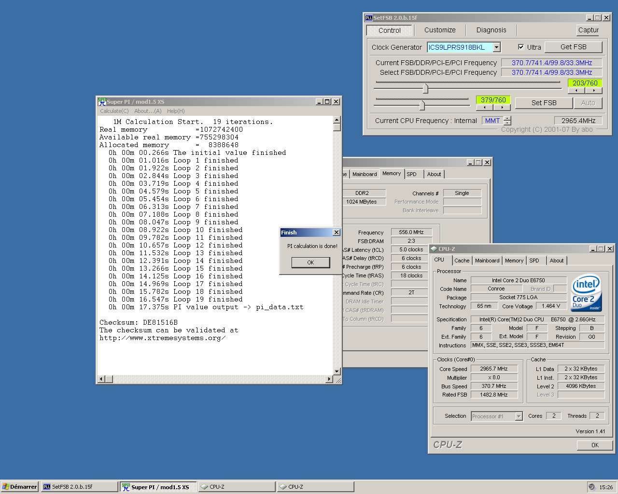Open Super PI from the taskbar
Viewport: 618px width, 494px height.
(x=158, y=487)
